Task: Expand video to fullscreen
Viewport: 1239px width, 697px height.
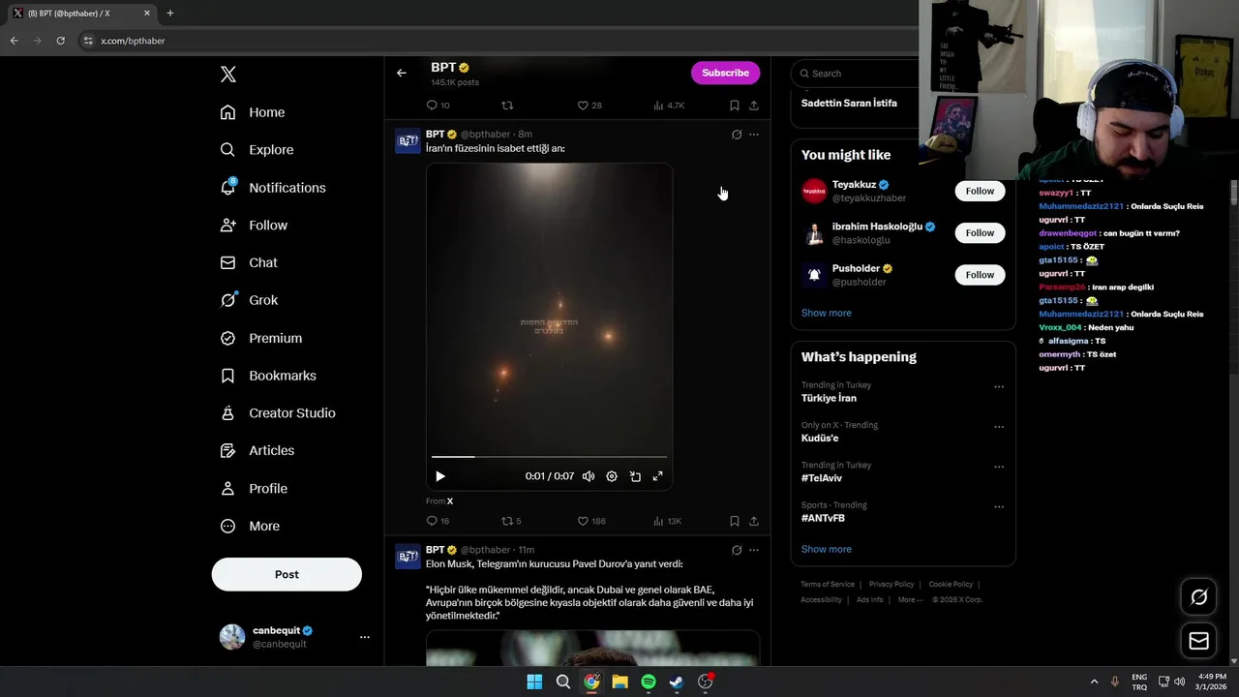Action: tap(658, 476)
